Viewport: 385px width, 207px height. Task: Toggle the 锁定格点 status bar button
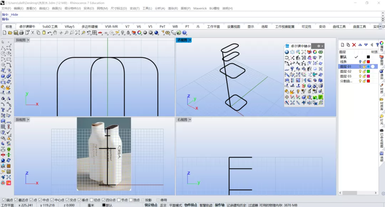(151, 205)
